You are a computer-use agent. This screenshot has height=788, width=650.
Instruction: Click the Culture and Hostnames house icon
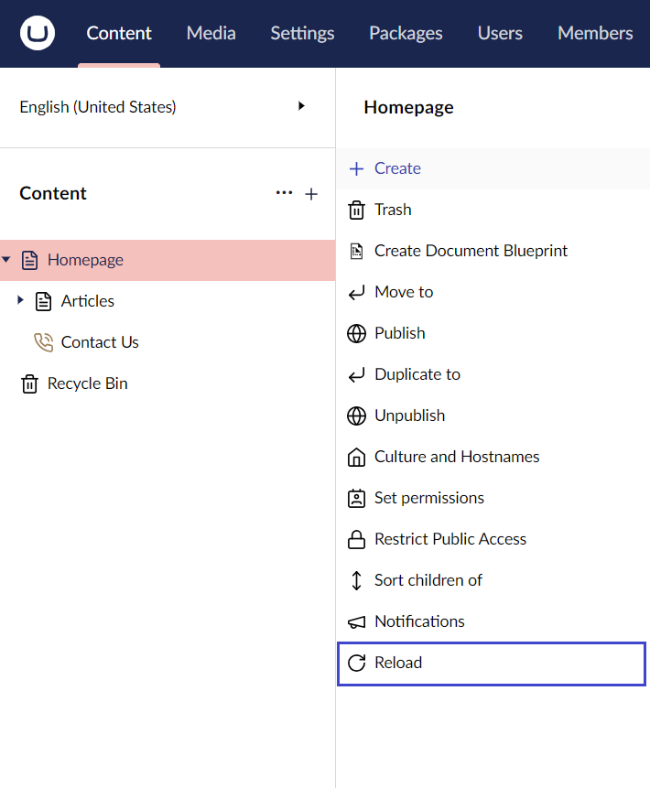[x=356, y=457]
